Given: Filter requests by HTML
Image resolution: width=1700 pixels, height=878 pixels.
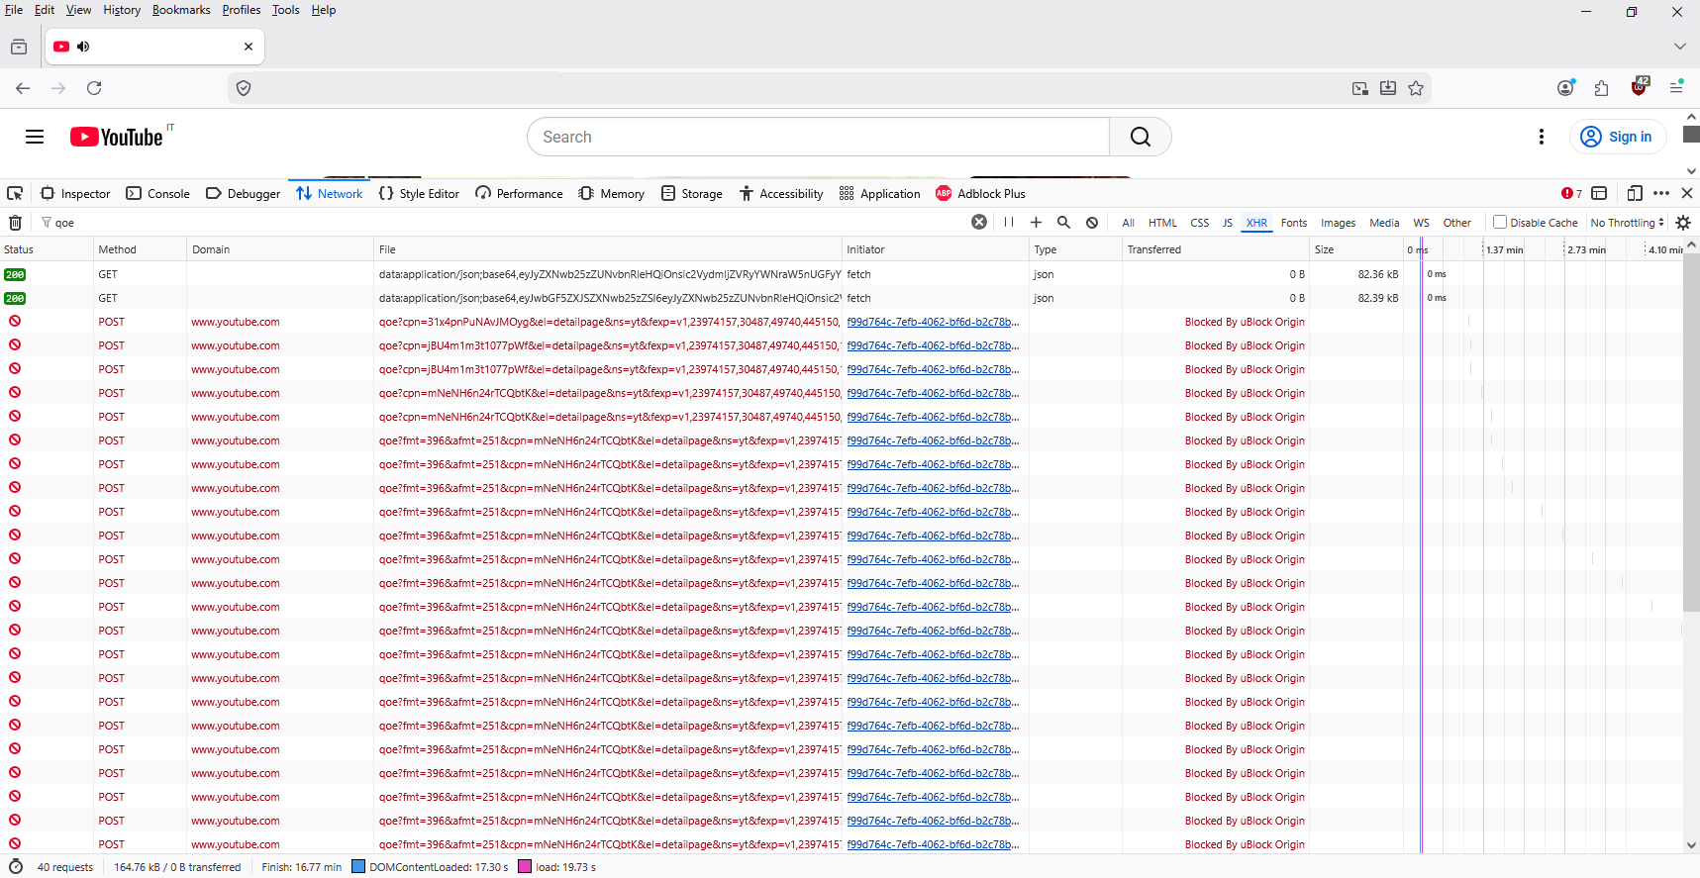Looking at the screenshot, I should [x=1162, y=223].
